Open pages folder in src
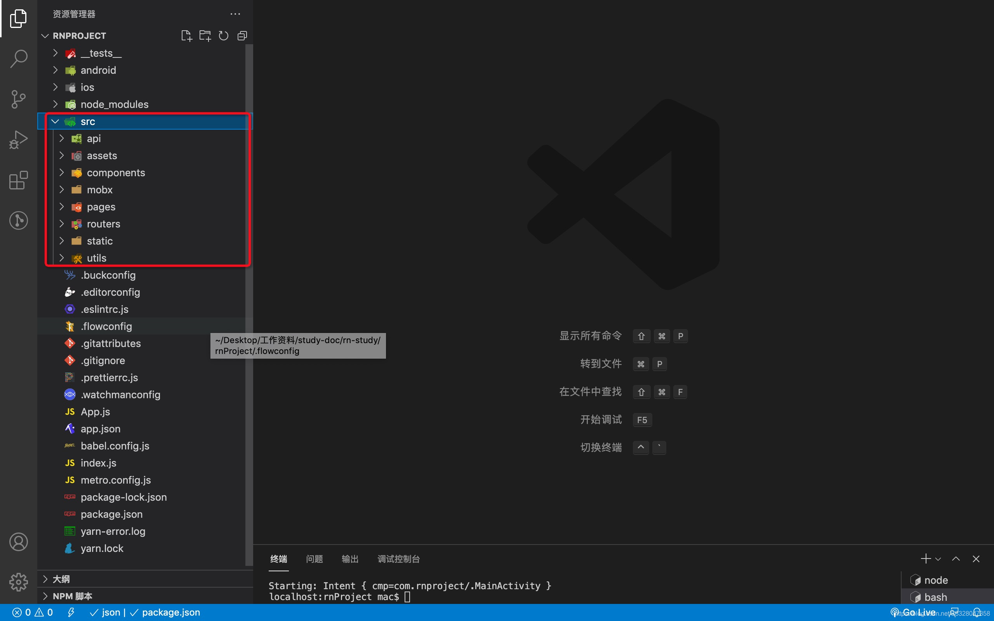This screenshot has width=994, height=621. (x=101, y=207)
